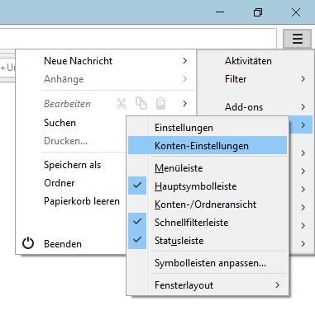Click the Bearbeiten label

pos(67,104)
